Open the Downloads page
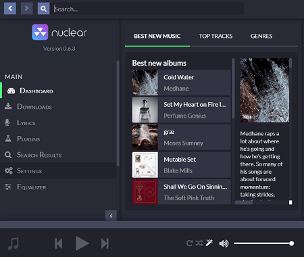The image size is (304, 257). click(59, 107)
